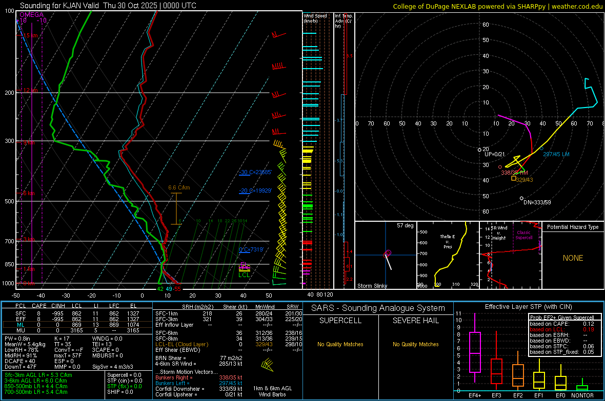The image size is (605, 401).
Task: Click the 0 C=7319' freezing level label
Action: coord(251,250)
